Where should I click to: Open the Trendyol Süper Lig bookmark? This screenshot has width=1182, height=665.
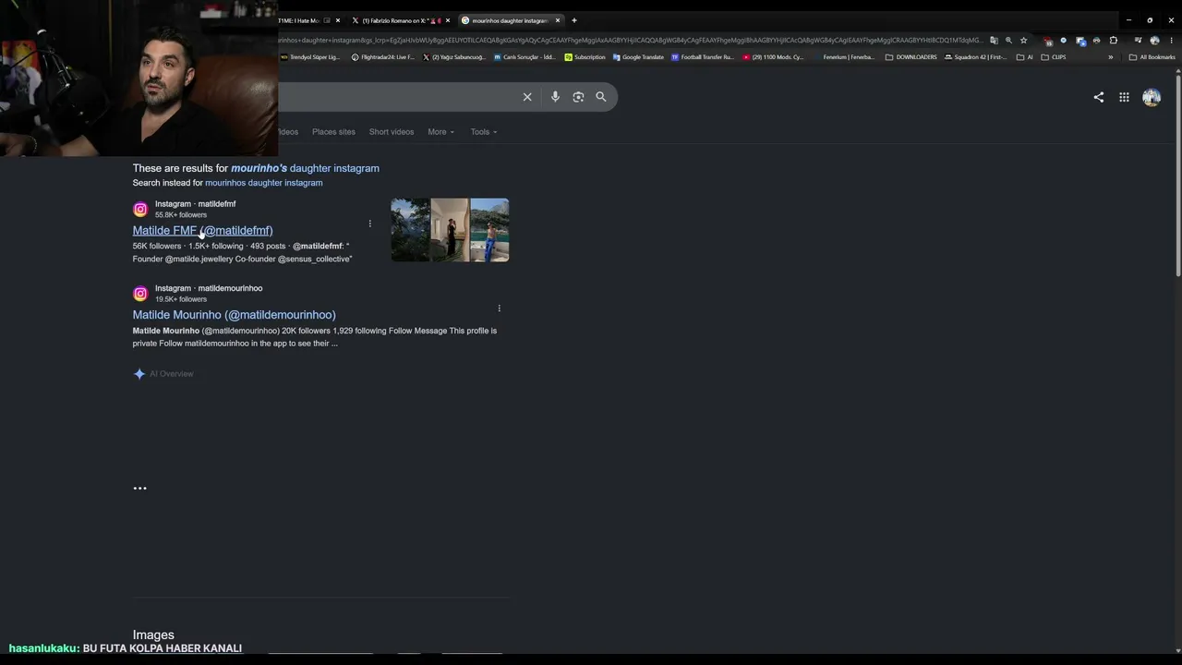point(310,57)
